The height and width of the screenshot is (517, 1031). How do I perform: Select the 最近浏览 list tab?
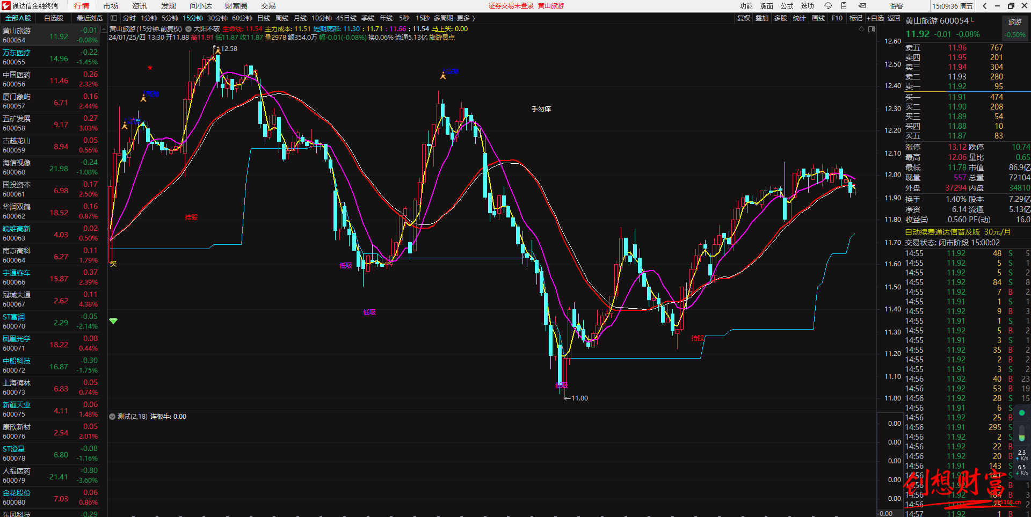pyautogui.click(x=89, y=18)
